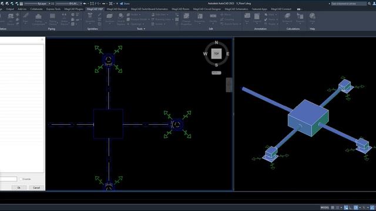Viewport: 376px width, 211px height.
Task: Click the keyword search input field
Action: pos(349,4)
